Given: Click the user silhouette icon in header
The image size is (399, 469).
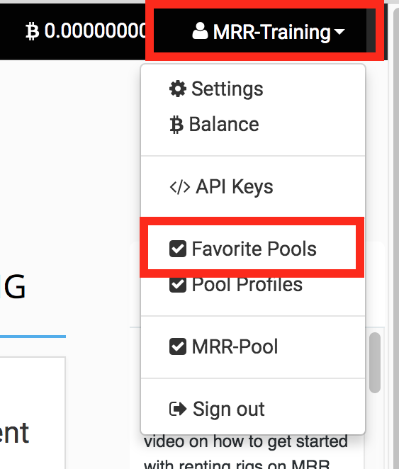Looking at the screenshot, I should click(200, 30).
